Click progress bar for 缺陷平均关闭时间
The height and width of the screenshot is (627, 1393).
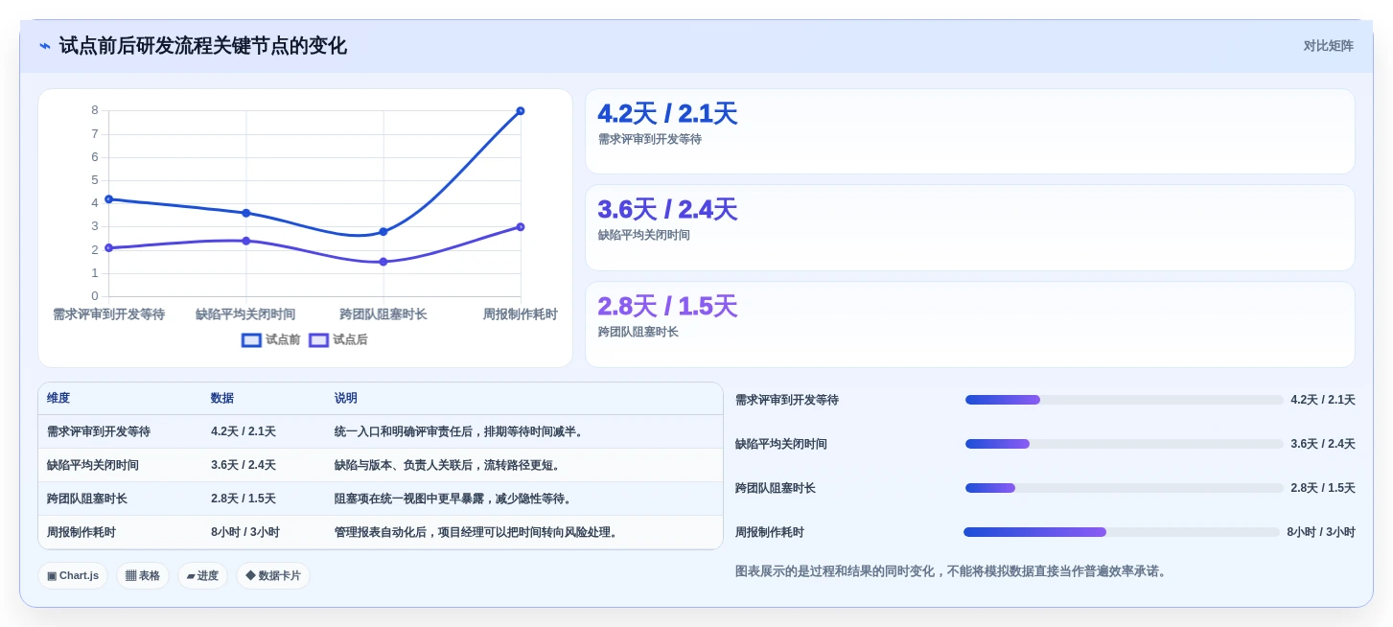pyautogui.click(x=1125, y=444)
